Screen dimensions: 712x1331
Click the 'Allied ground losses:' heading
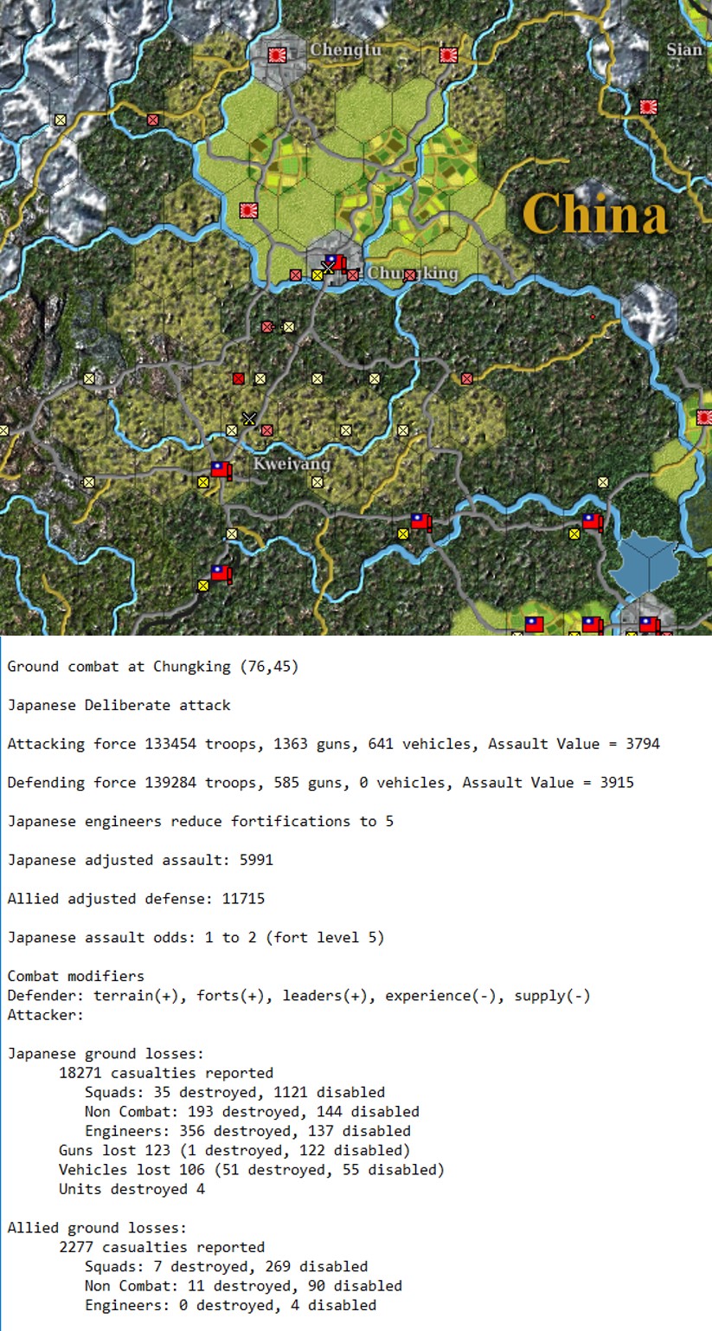click(97, 1228)
